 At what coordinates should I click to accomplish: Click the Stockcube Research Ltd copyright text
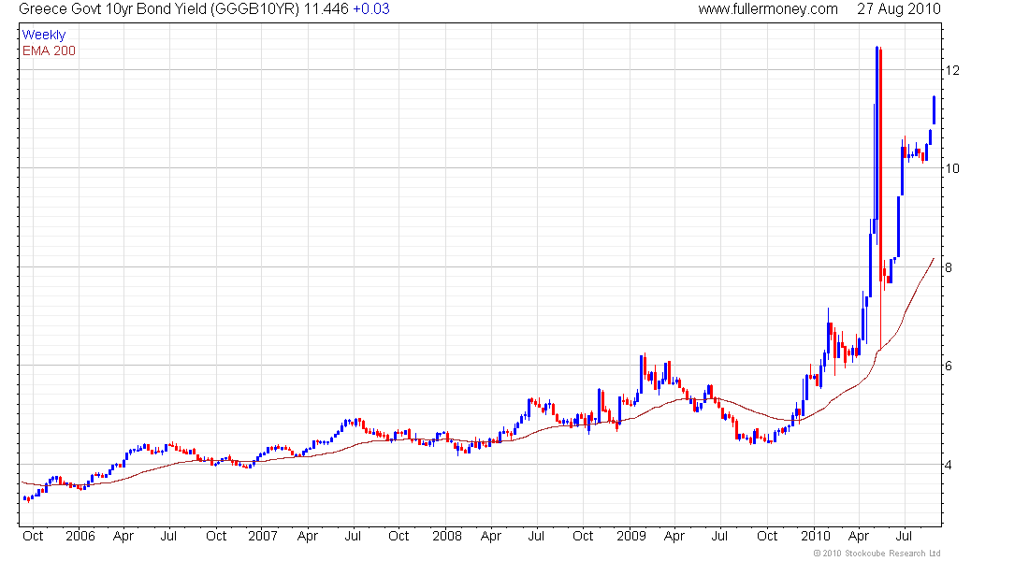tap(877, 554)
